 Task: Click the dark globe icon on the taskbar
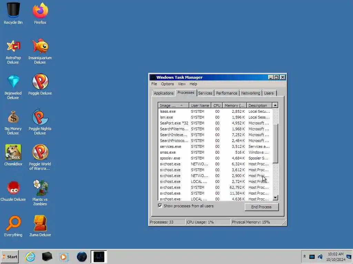[x=82, y=256]
